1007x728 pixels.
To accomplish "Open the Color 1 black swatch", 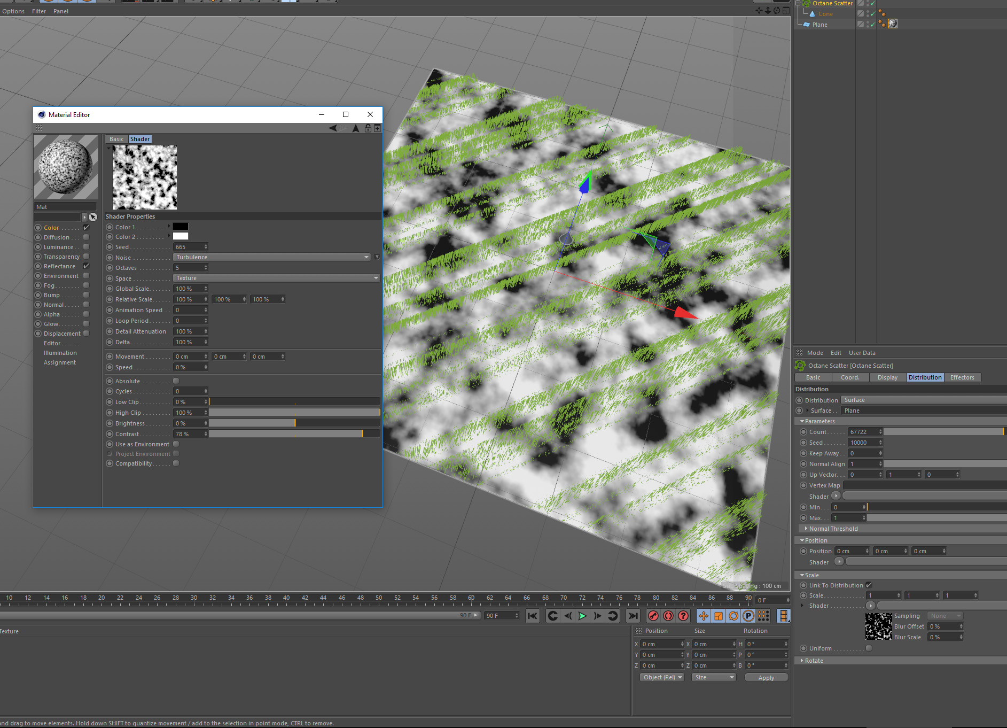I will coord(181,227).
